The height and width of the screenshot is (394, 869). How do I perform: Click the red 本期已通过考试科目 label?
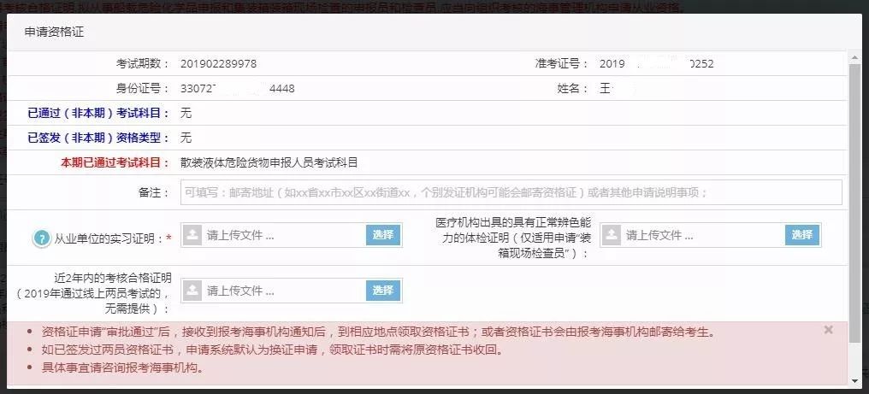(115, 162)
